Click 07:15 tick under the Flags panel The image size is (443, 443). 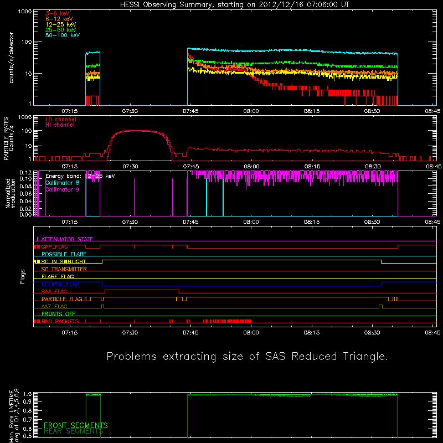pyautogui.click(x=70, y=333)
